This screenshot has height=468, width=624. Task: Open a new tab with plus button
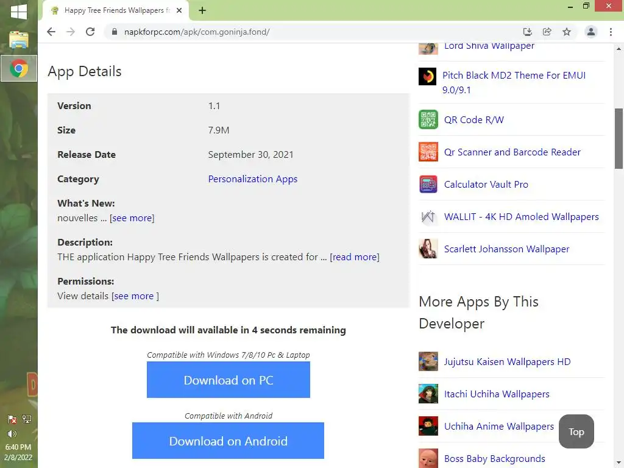tap(202, 10)
